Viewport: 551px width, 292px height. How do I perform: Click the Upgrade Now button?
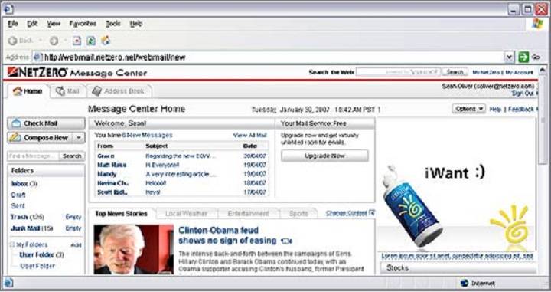[x=324, y=156]
